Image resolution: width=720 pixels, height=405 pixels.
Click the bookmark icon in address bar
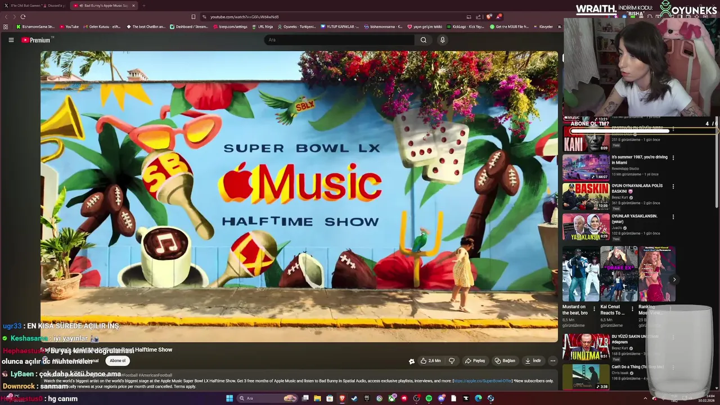pyautogui.click(x=193, y=17)
